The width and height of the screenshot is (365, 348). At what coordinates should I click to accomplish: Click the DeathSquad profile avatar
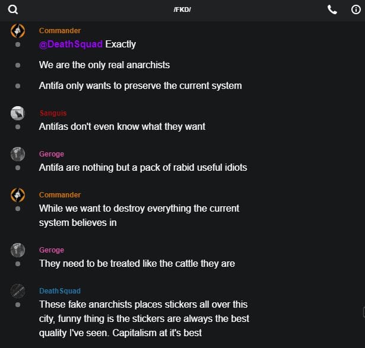point(18,291)
